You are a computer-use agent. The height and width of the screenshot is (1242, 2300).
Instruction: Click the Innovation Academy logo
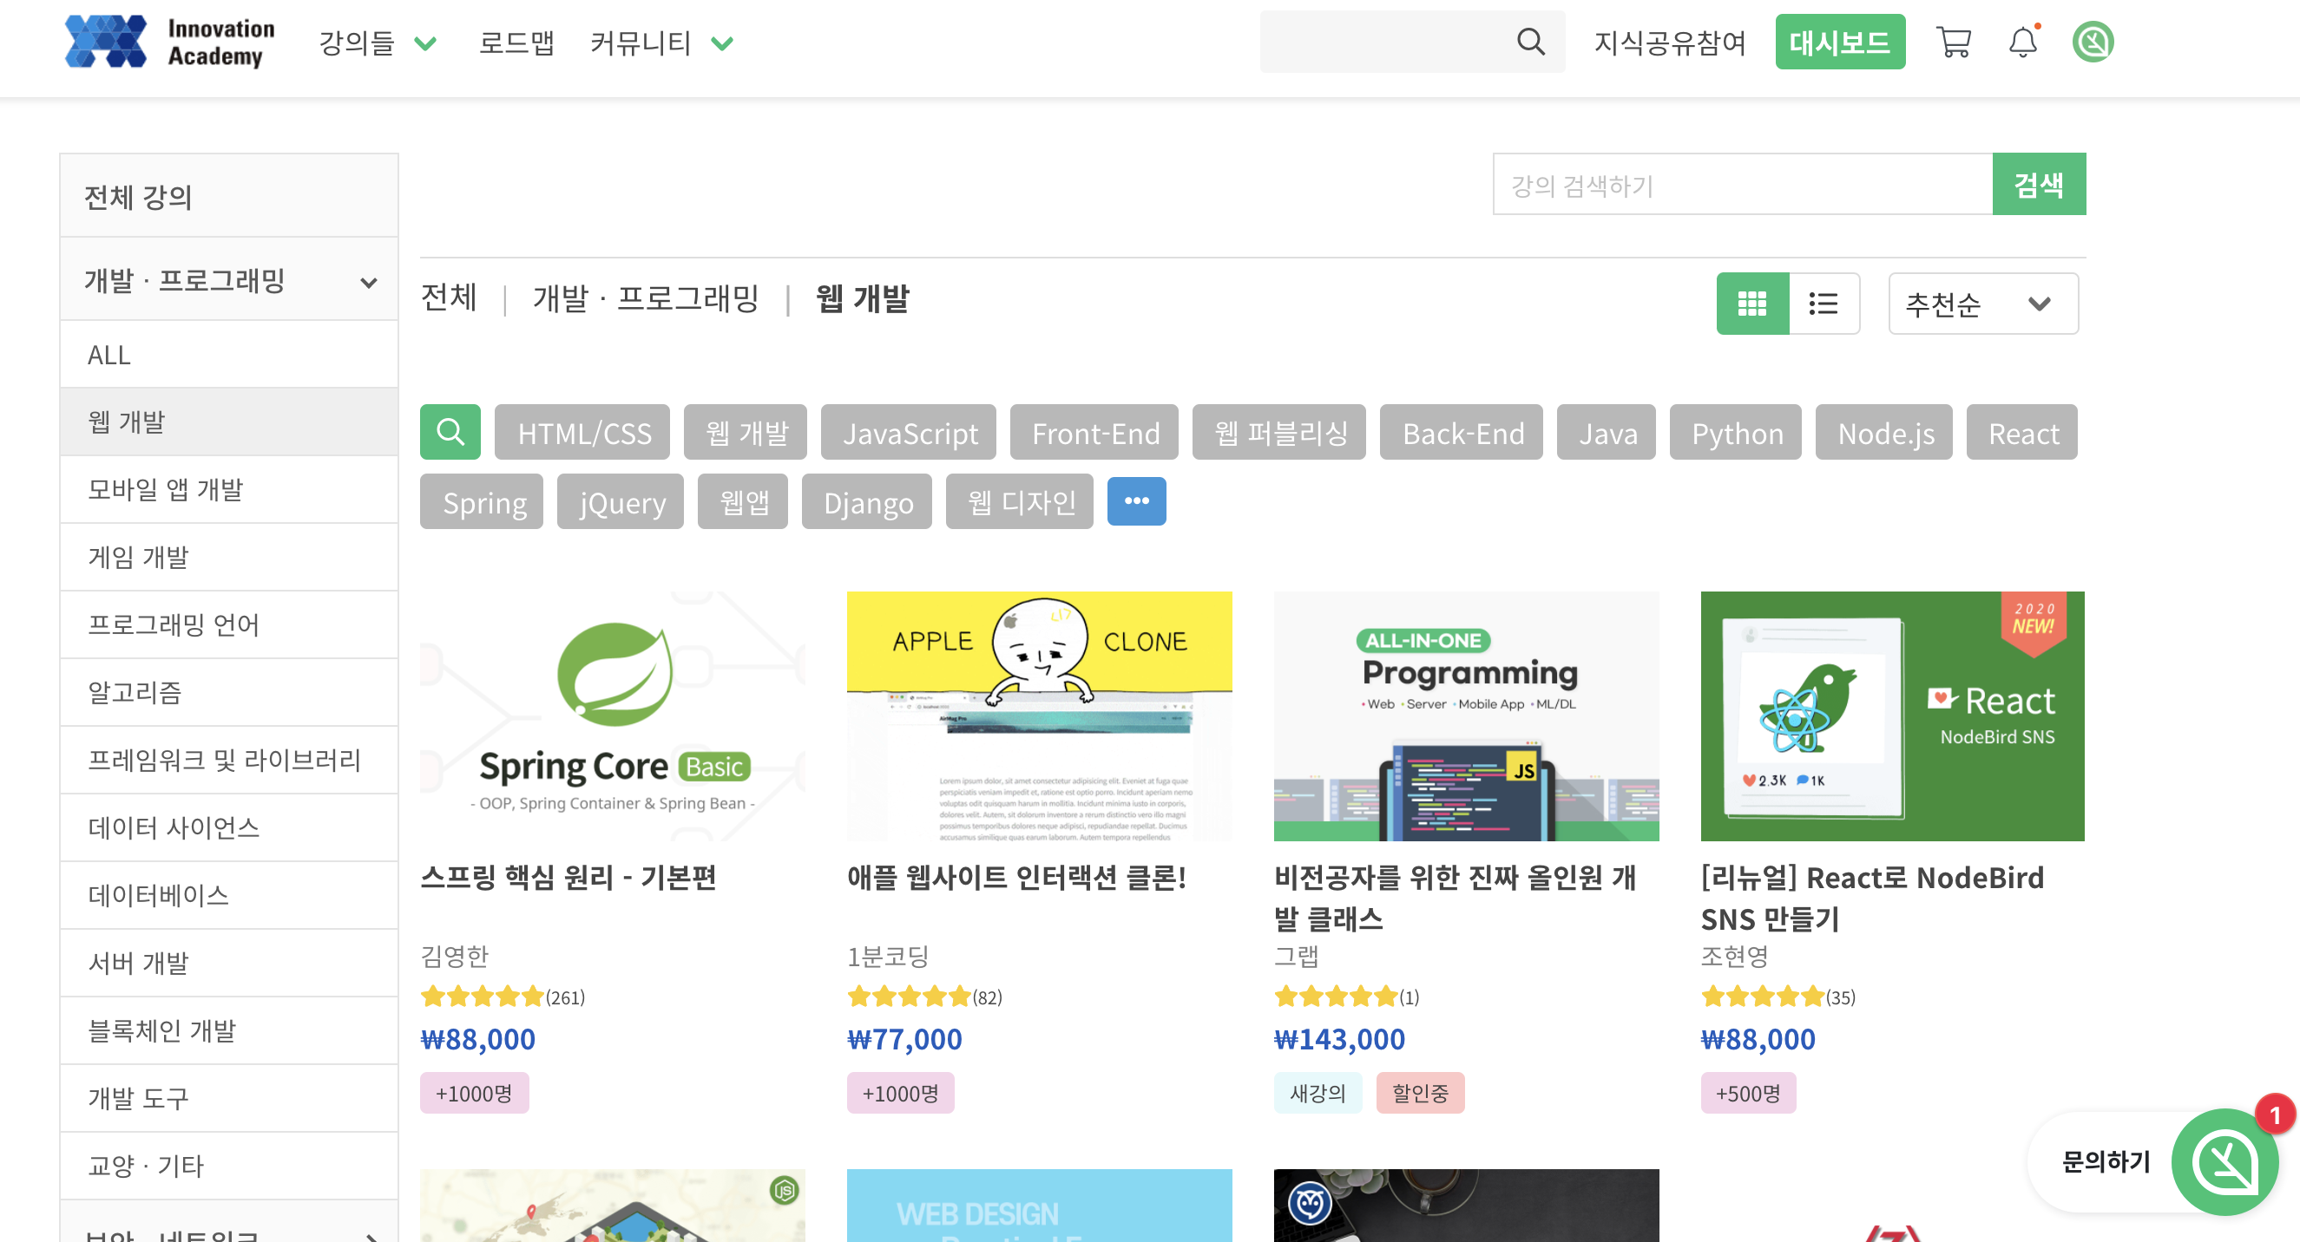coord(169,42)
